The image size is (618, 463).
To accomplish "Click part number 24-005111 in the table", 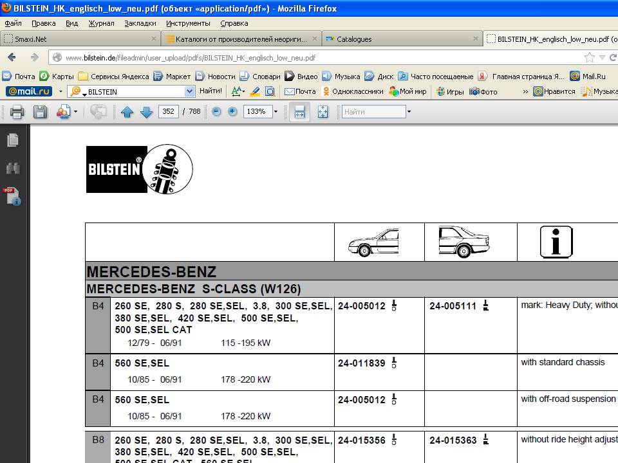I will click(453, 306).
